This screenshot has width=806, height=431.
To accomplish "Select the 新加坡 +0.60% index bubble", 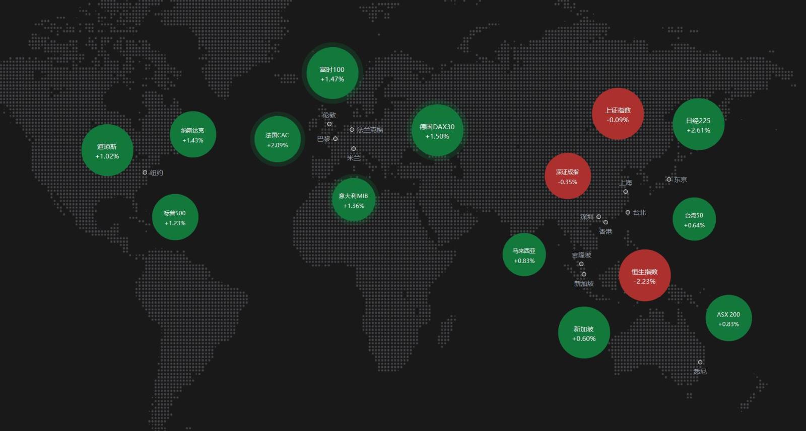I will click(584, 333).
